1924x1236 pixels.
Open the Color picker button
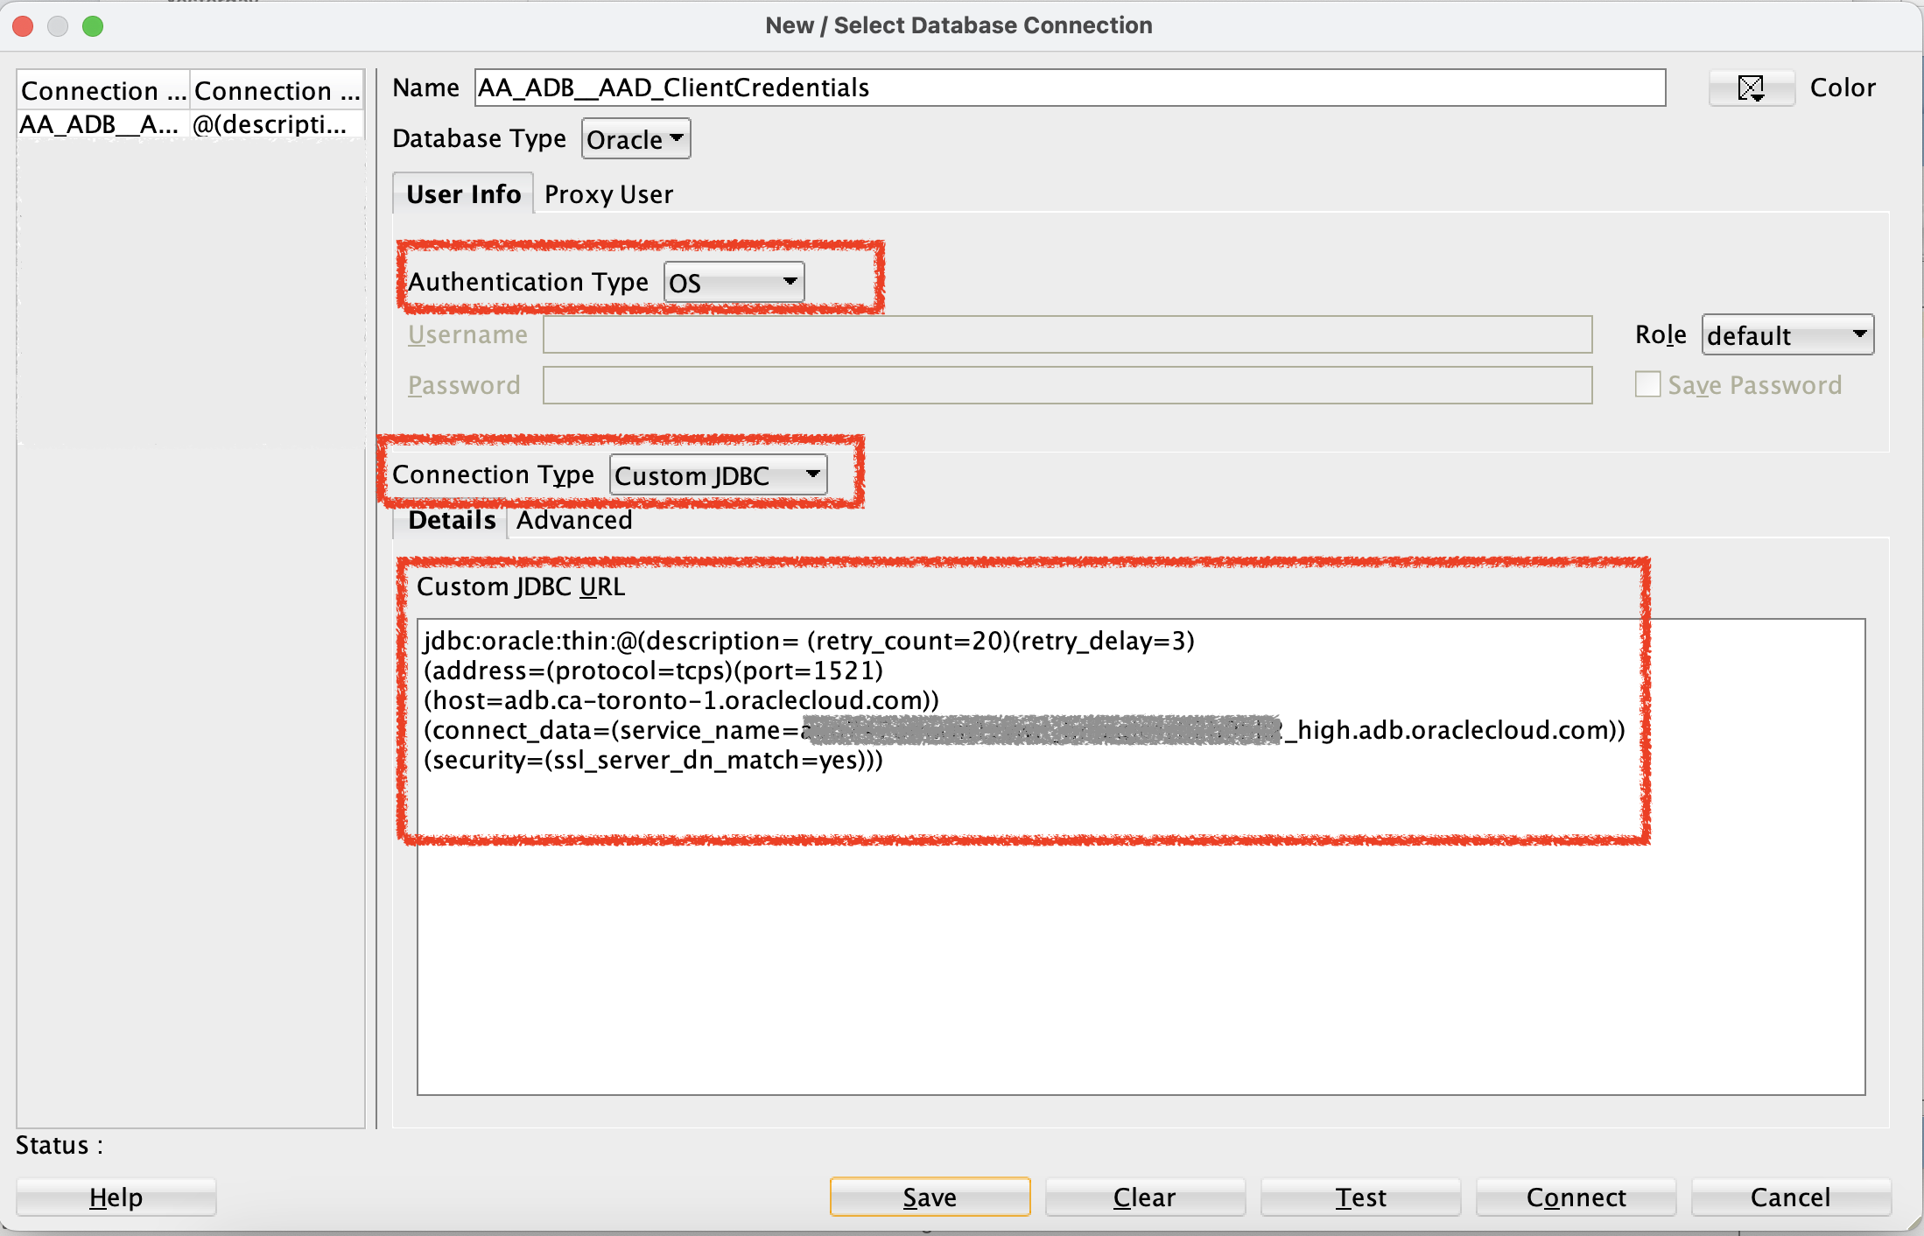click(x=1751, y=88)
